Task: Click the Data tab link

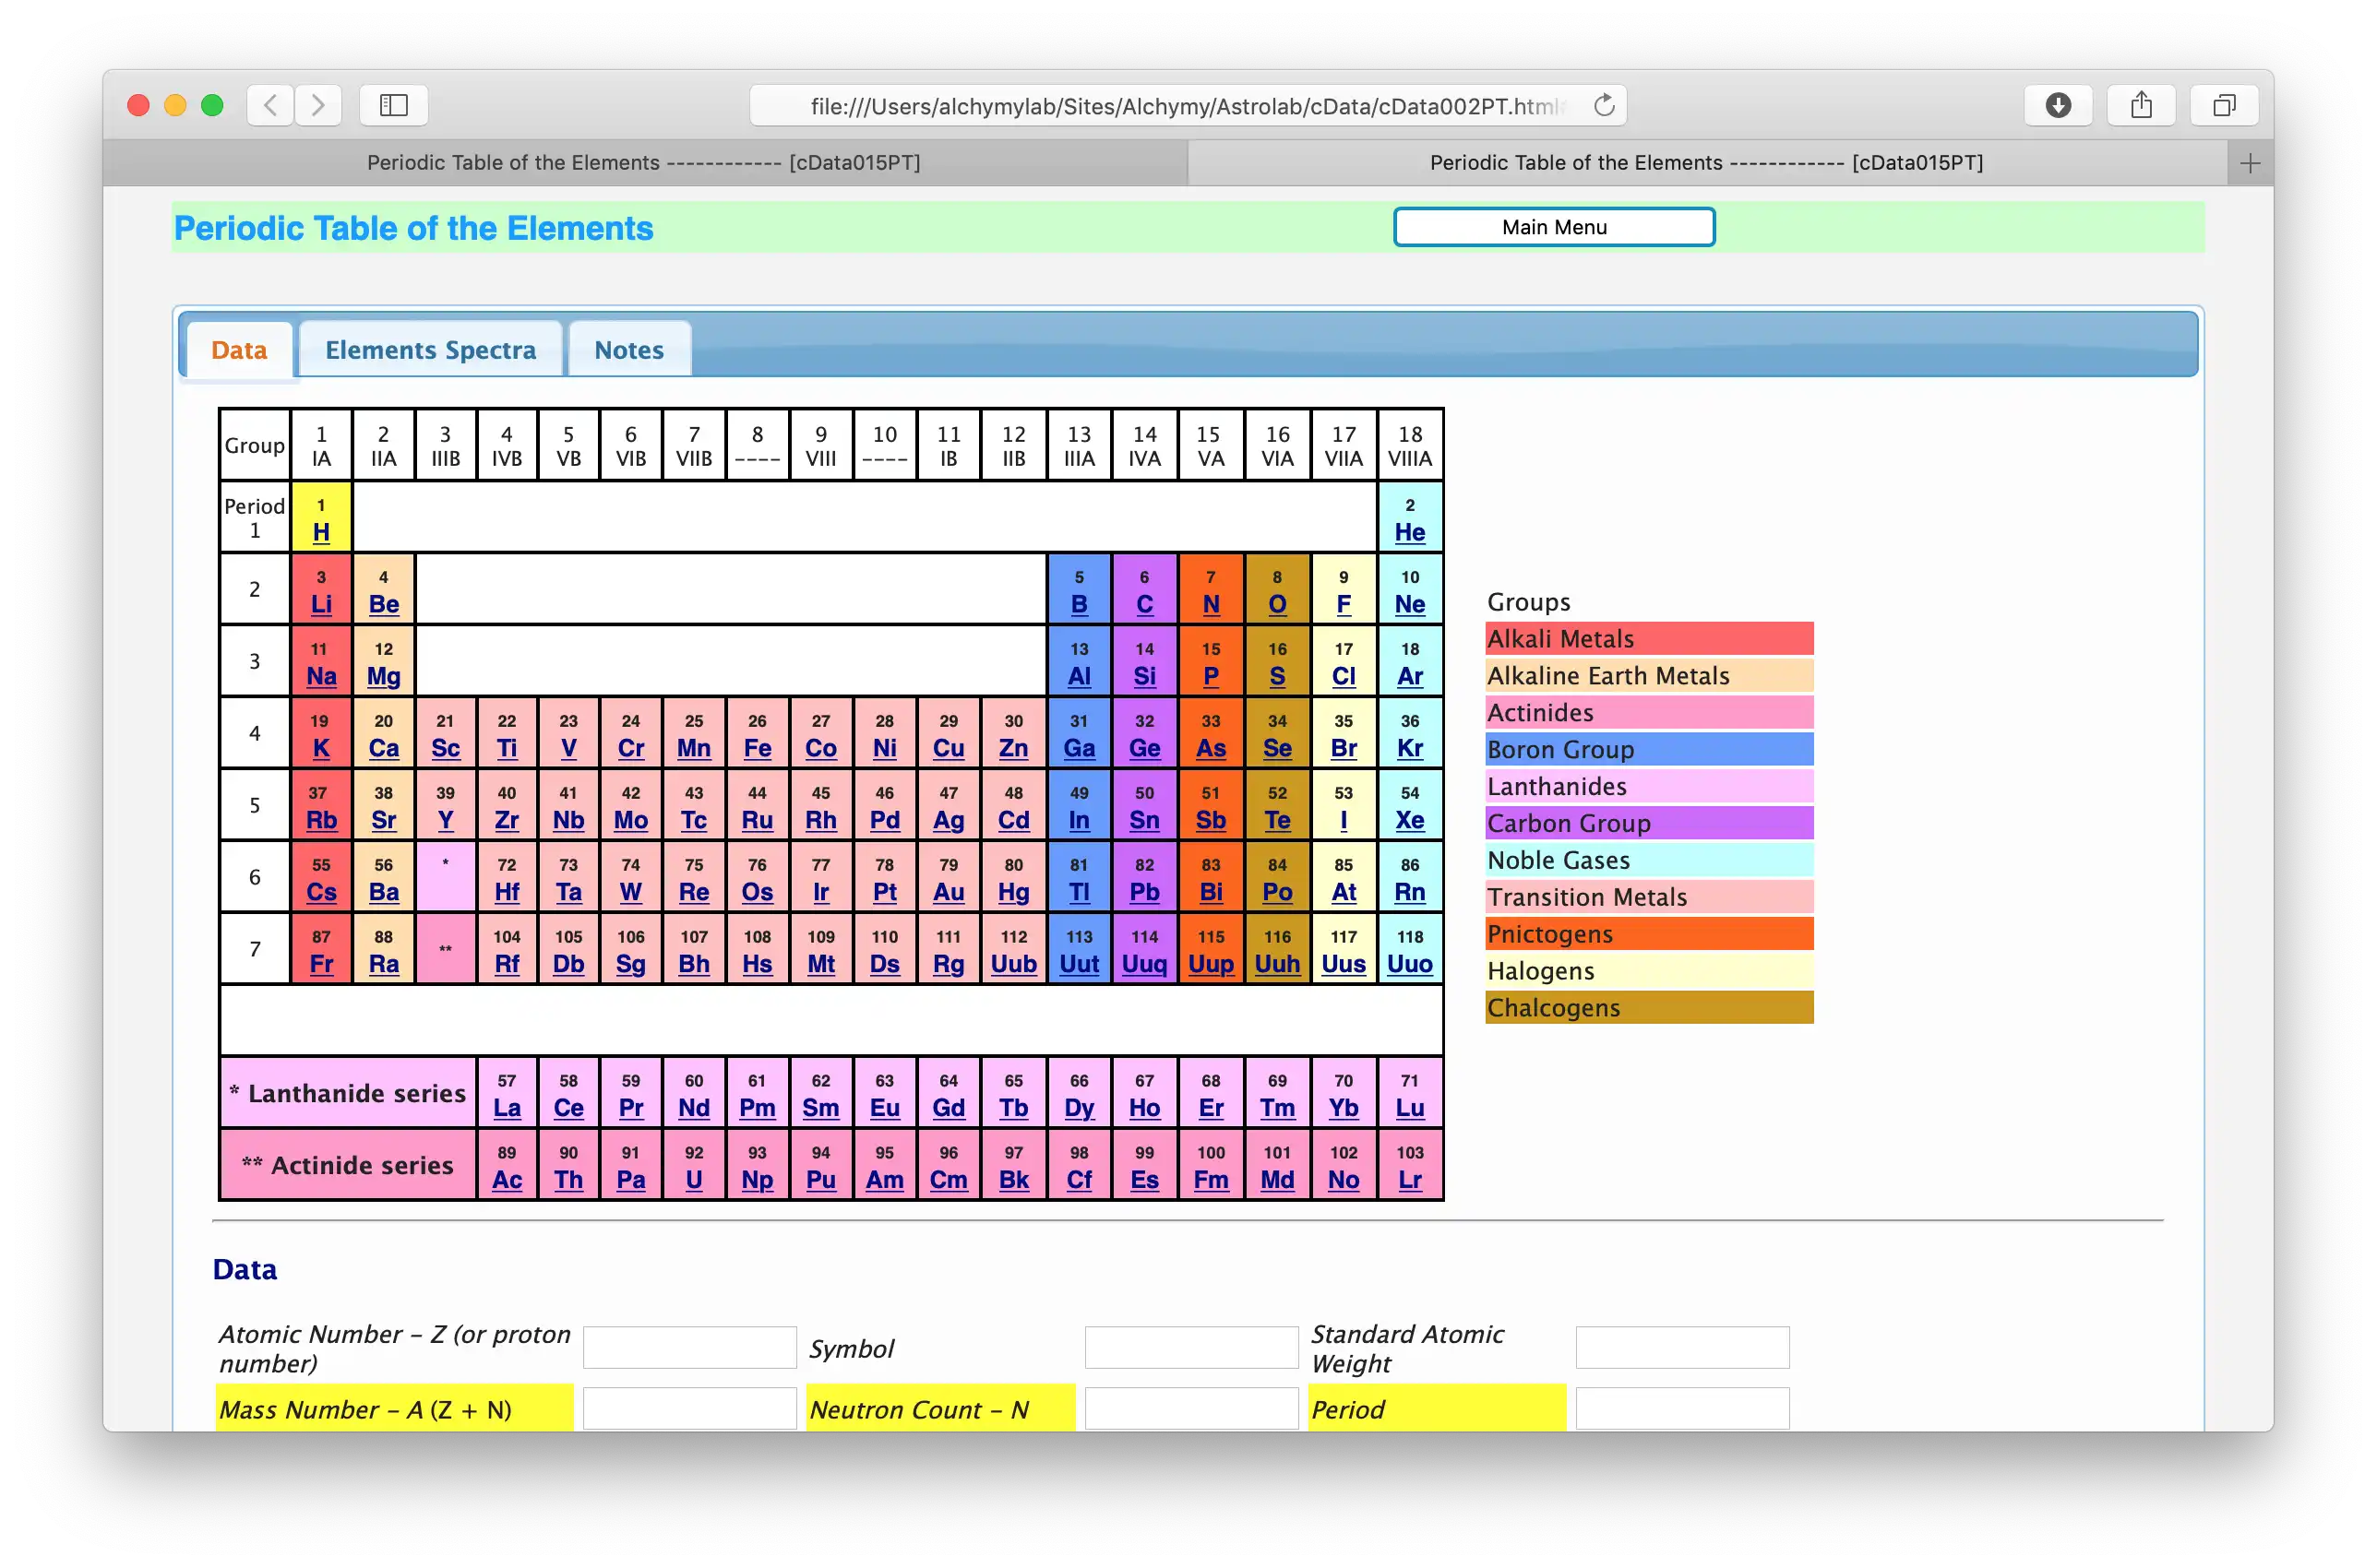Action: [238, 349]
